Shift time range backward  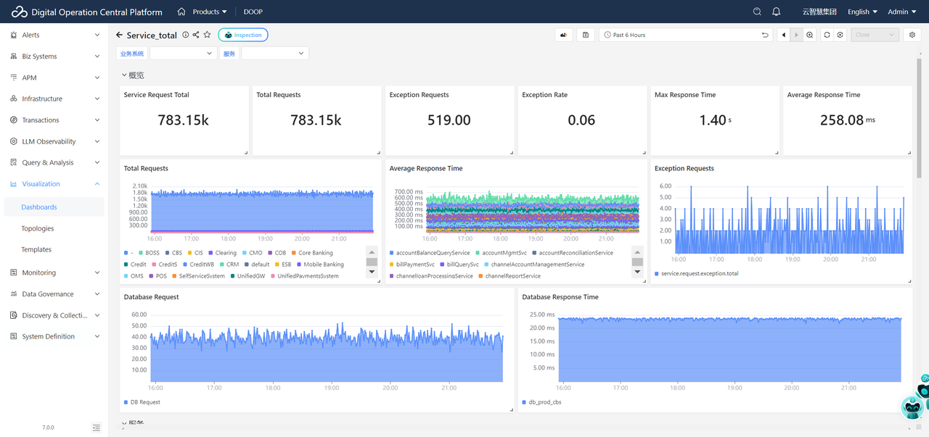pyautogui.click(x=784, y=35)
